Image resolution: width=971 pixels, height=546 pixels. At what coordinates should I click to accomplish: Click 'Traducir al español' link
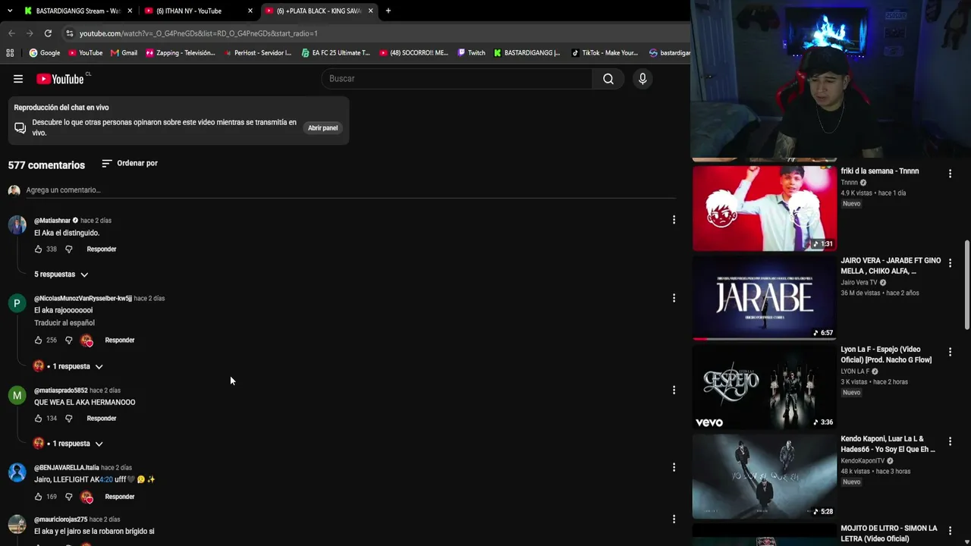pyautogui.click(x=64, y=323)
